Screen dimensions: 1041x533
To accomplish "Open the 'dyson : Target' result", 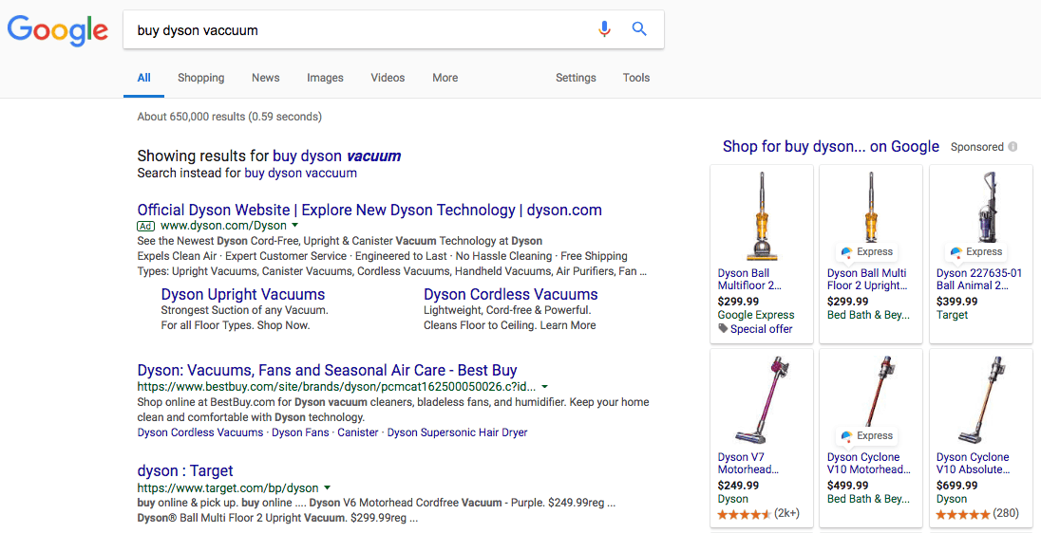I will tap(185, 471).
